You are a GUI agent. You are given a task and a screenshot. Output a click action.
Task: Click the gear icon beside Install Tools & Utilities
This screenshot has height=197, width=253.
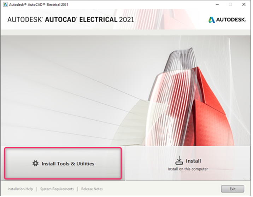tap(35, 164)
